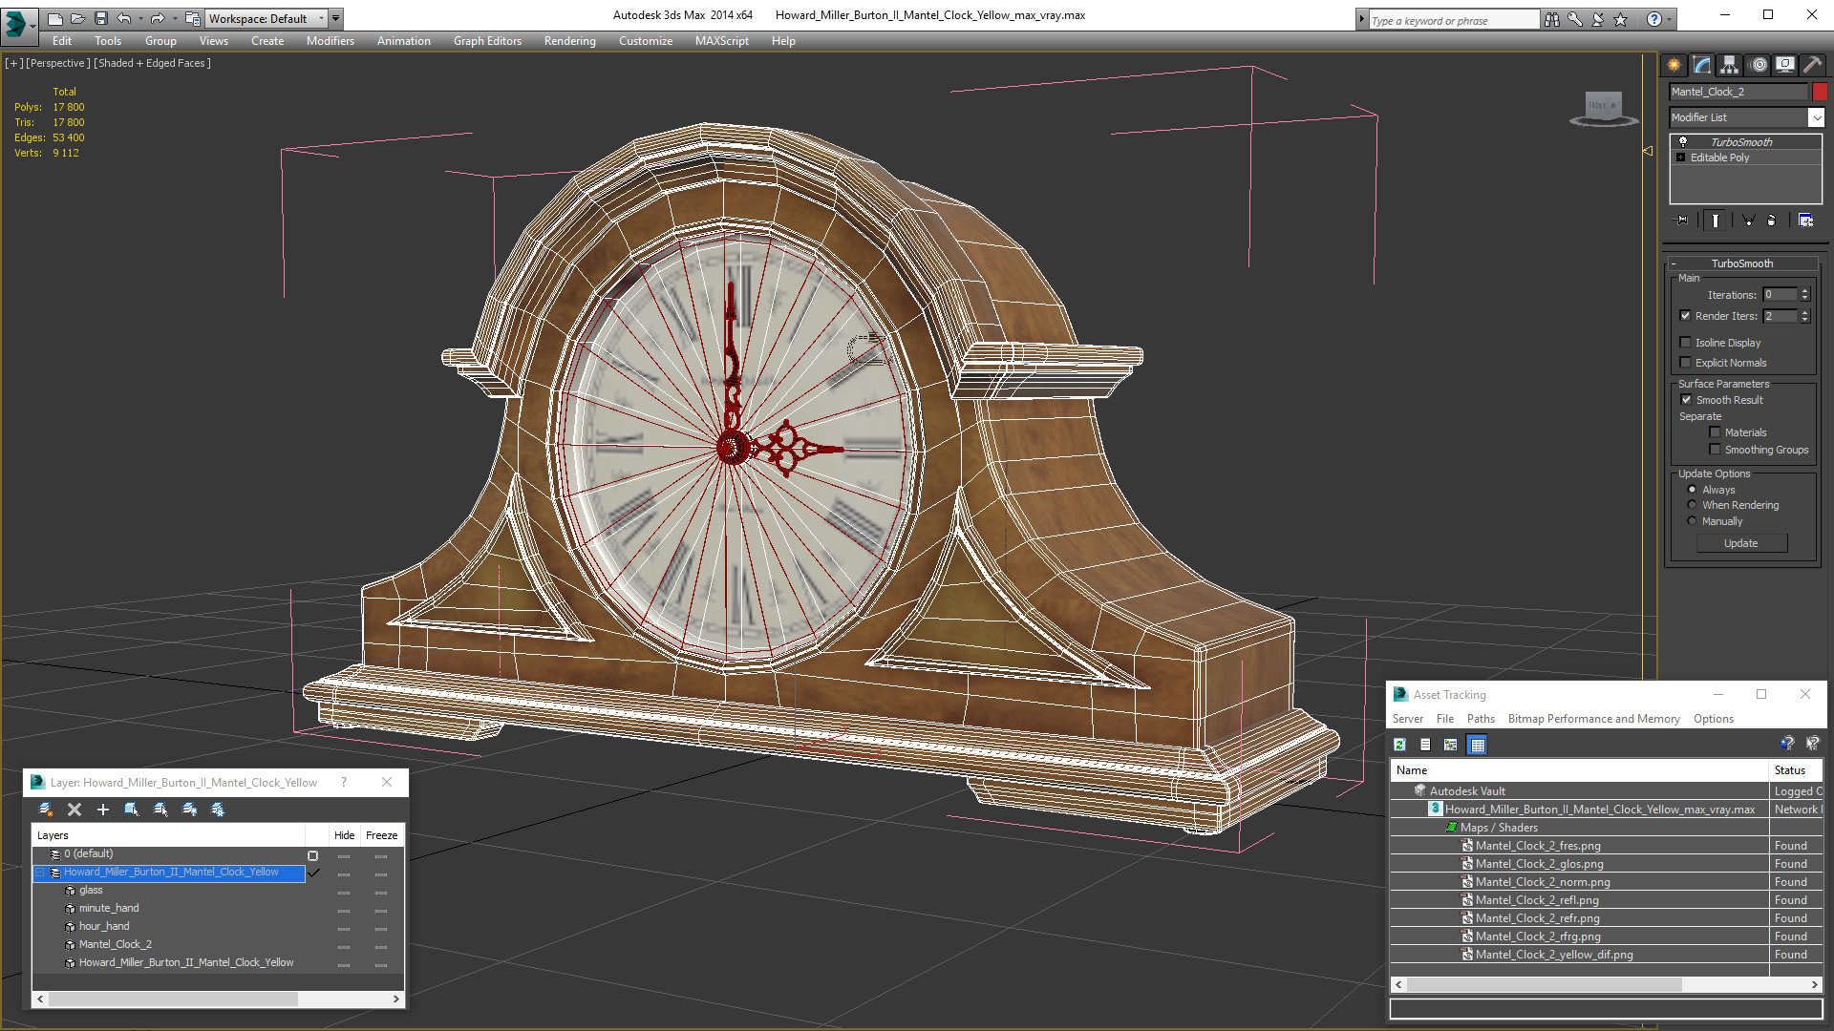Open the Rendering menu in menu bar
This screenshot has height=1031, width=1834.
tap(569, 40)
